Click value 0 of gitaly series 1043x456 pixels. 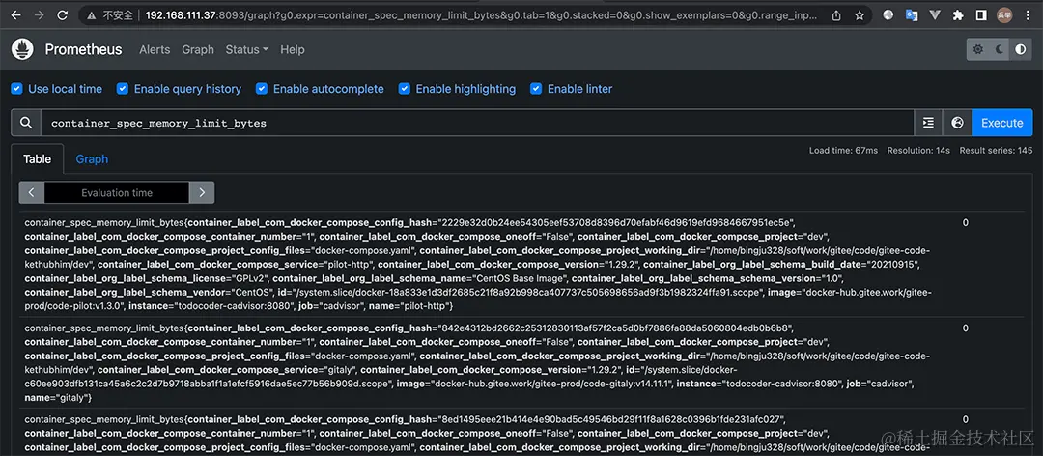965,328
